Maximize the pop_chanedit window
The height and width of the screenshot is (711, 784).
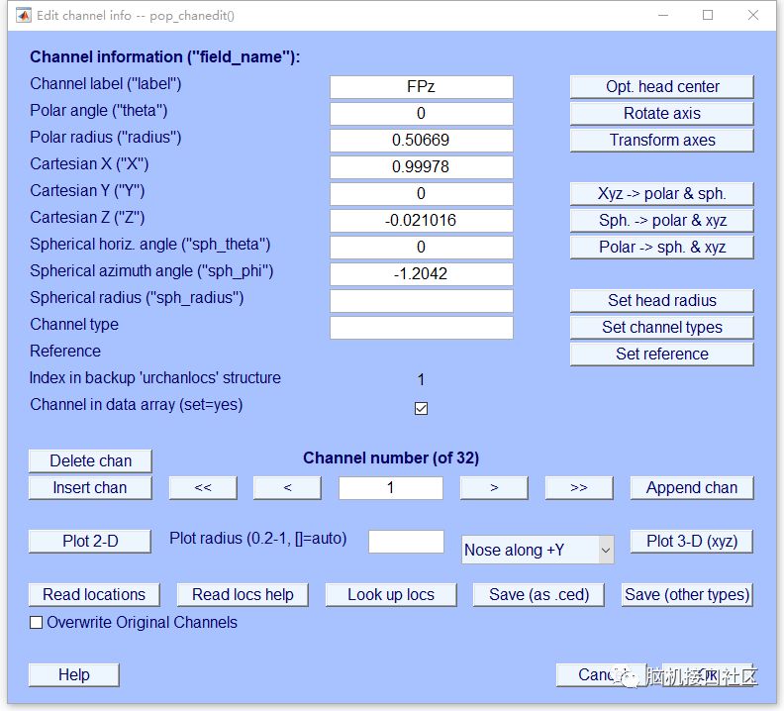708,16
